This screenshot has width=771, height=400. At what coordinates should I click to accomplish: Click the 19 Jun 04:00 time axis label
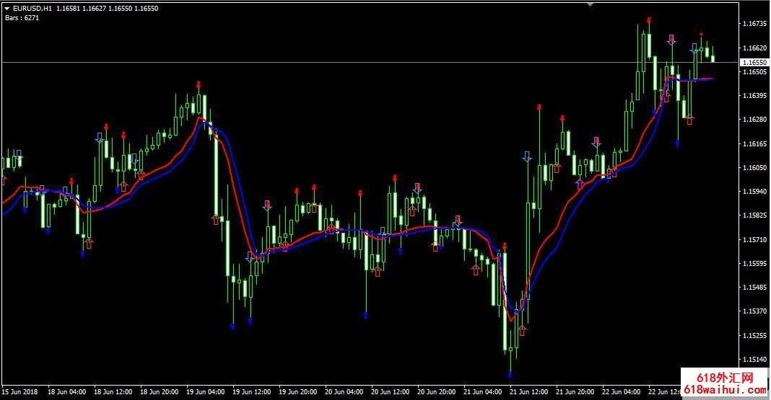(204, 392)
